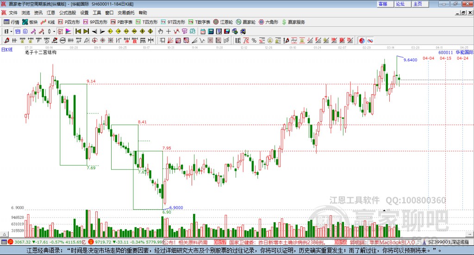Open the 行情 market quotes view
Screen dimensions: 474x255
tap(11, 22)
